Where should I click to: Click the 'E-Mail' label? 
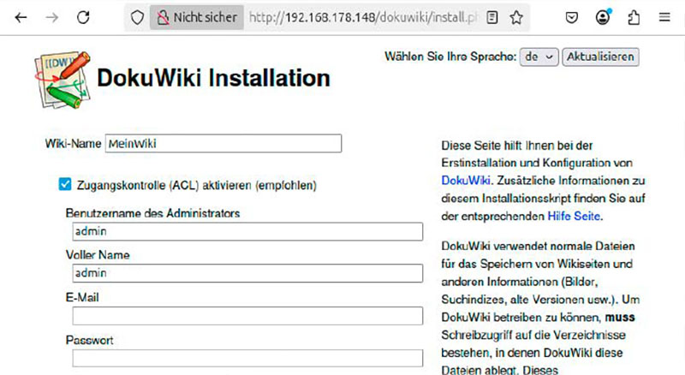click(x=82, y=298)
